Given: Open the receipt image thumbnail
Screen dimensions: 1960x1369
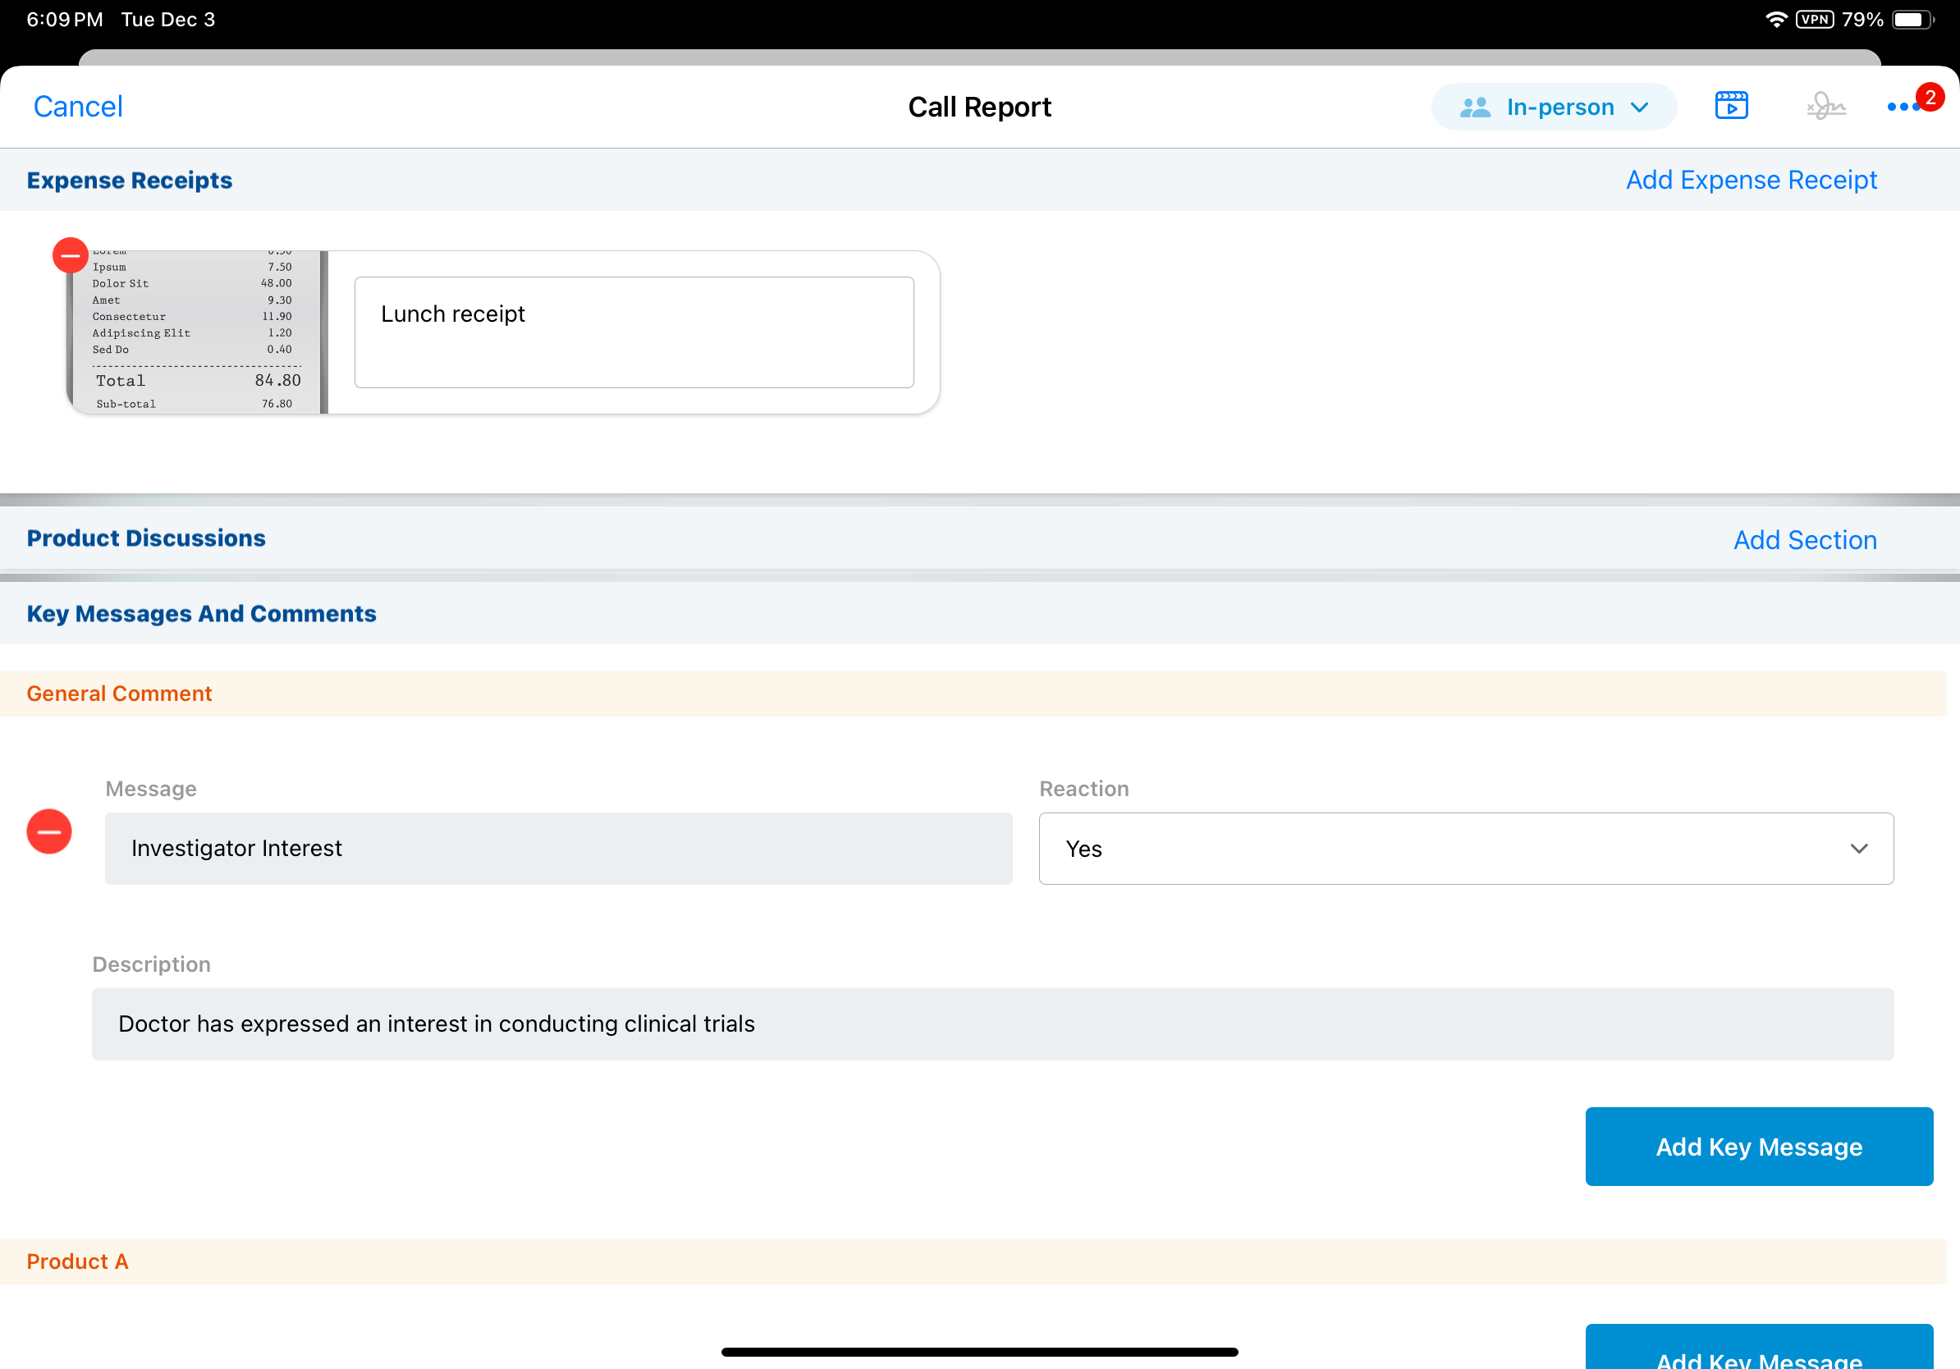Looking at the screenshot, I should [196, 333].
